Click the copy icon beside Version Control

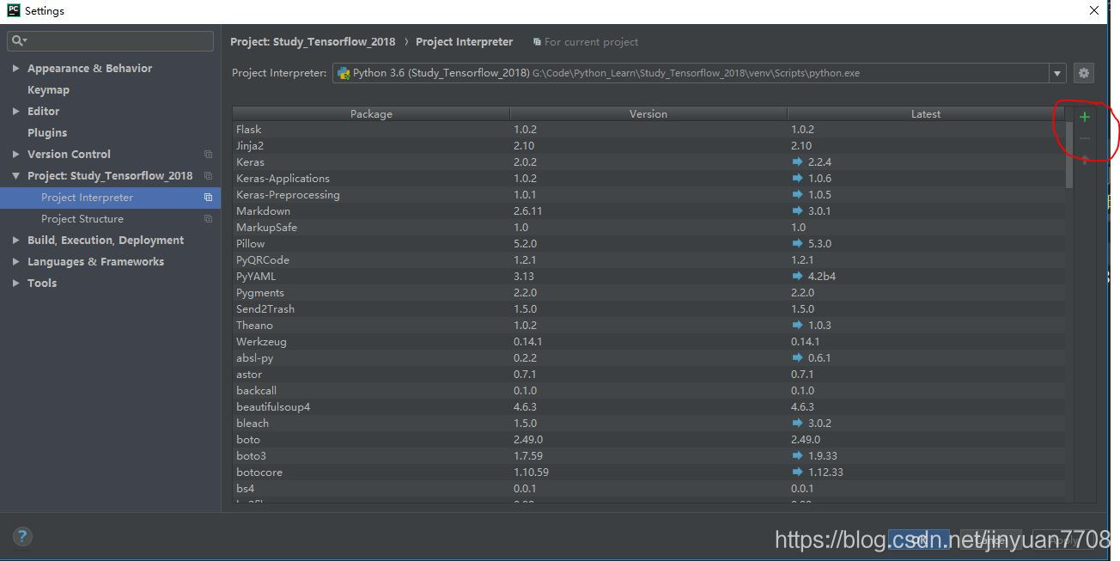(x=208, y=155)
